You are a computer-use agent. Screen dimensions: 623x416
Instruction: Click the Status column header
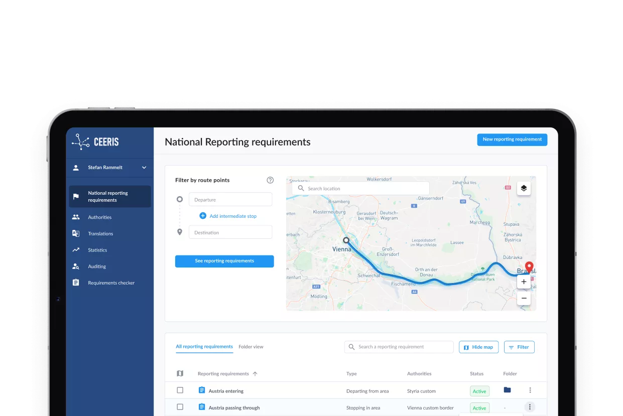pos(476,374)
